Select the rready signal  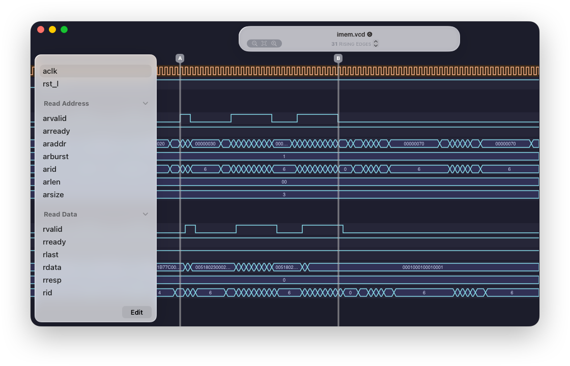[x=96, y=242]
